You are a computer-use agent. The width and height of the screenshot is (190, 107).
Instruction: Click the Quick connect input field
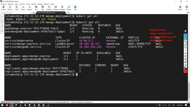[x=15, y=12]
